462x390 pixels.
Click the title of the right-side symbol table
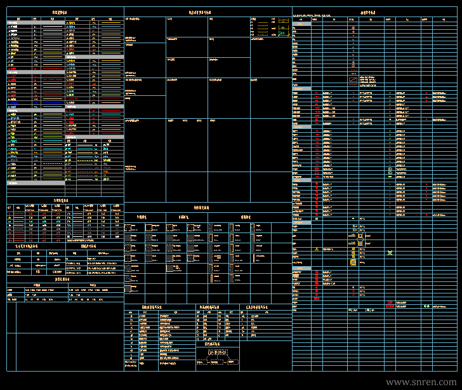367,13
